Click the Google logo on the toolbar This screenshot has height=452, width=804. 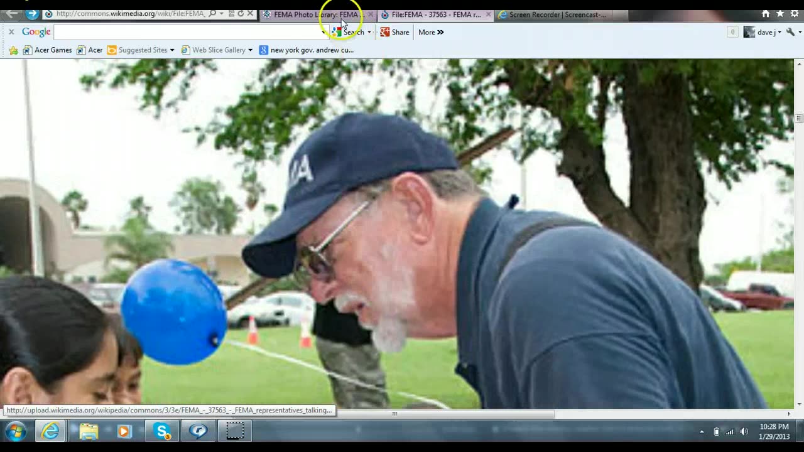point(36,32)
